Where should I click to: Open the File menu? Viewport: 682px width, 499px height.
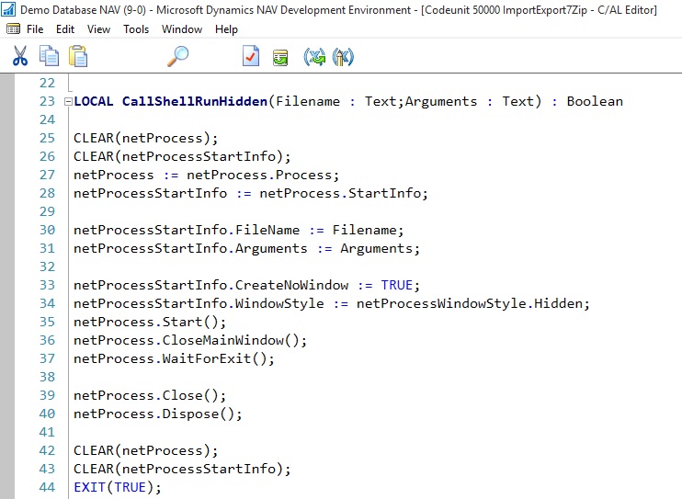tap(35, 29)
